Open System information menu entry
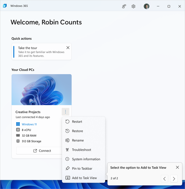Screen dimensions: 185x189 pos(84,159)
